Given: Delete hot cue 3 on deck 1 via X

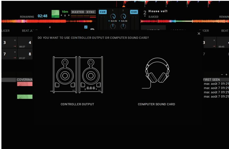Looking at the screenshot, I should [x=15, y=40].
